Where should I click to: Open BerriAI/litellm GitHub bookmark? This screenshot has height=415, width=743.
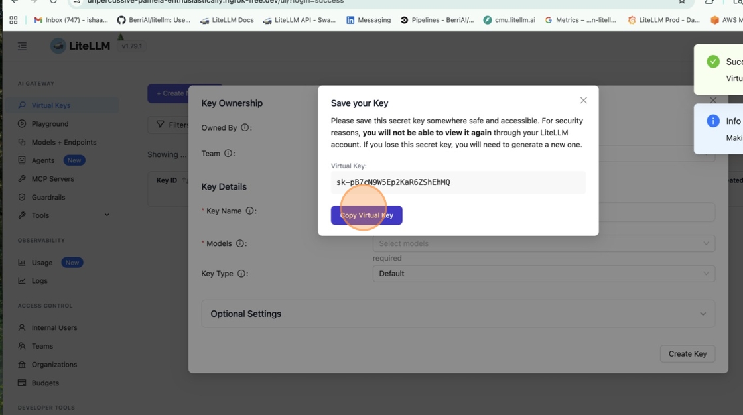pyautogui.click(x=154, y=20)
